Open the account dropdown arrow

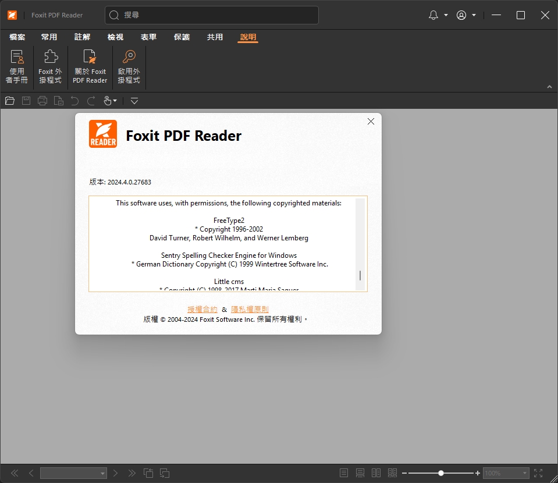474,15
